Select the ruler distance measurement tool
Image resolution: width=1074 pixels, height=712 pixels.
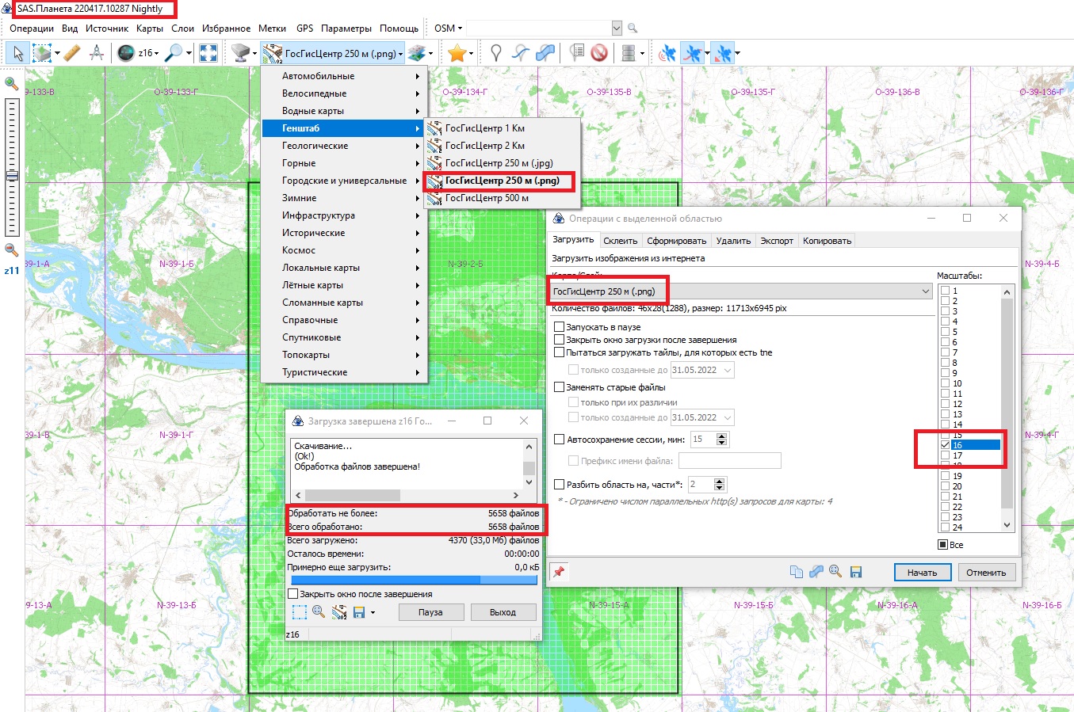click(x=72, y=53)
